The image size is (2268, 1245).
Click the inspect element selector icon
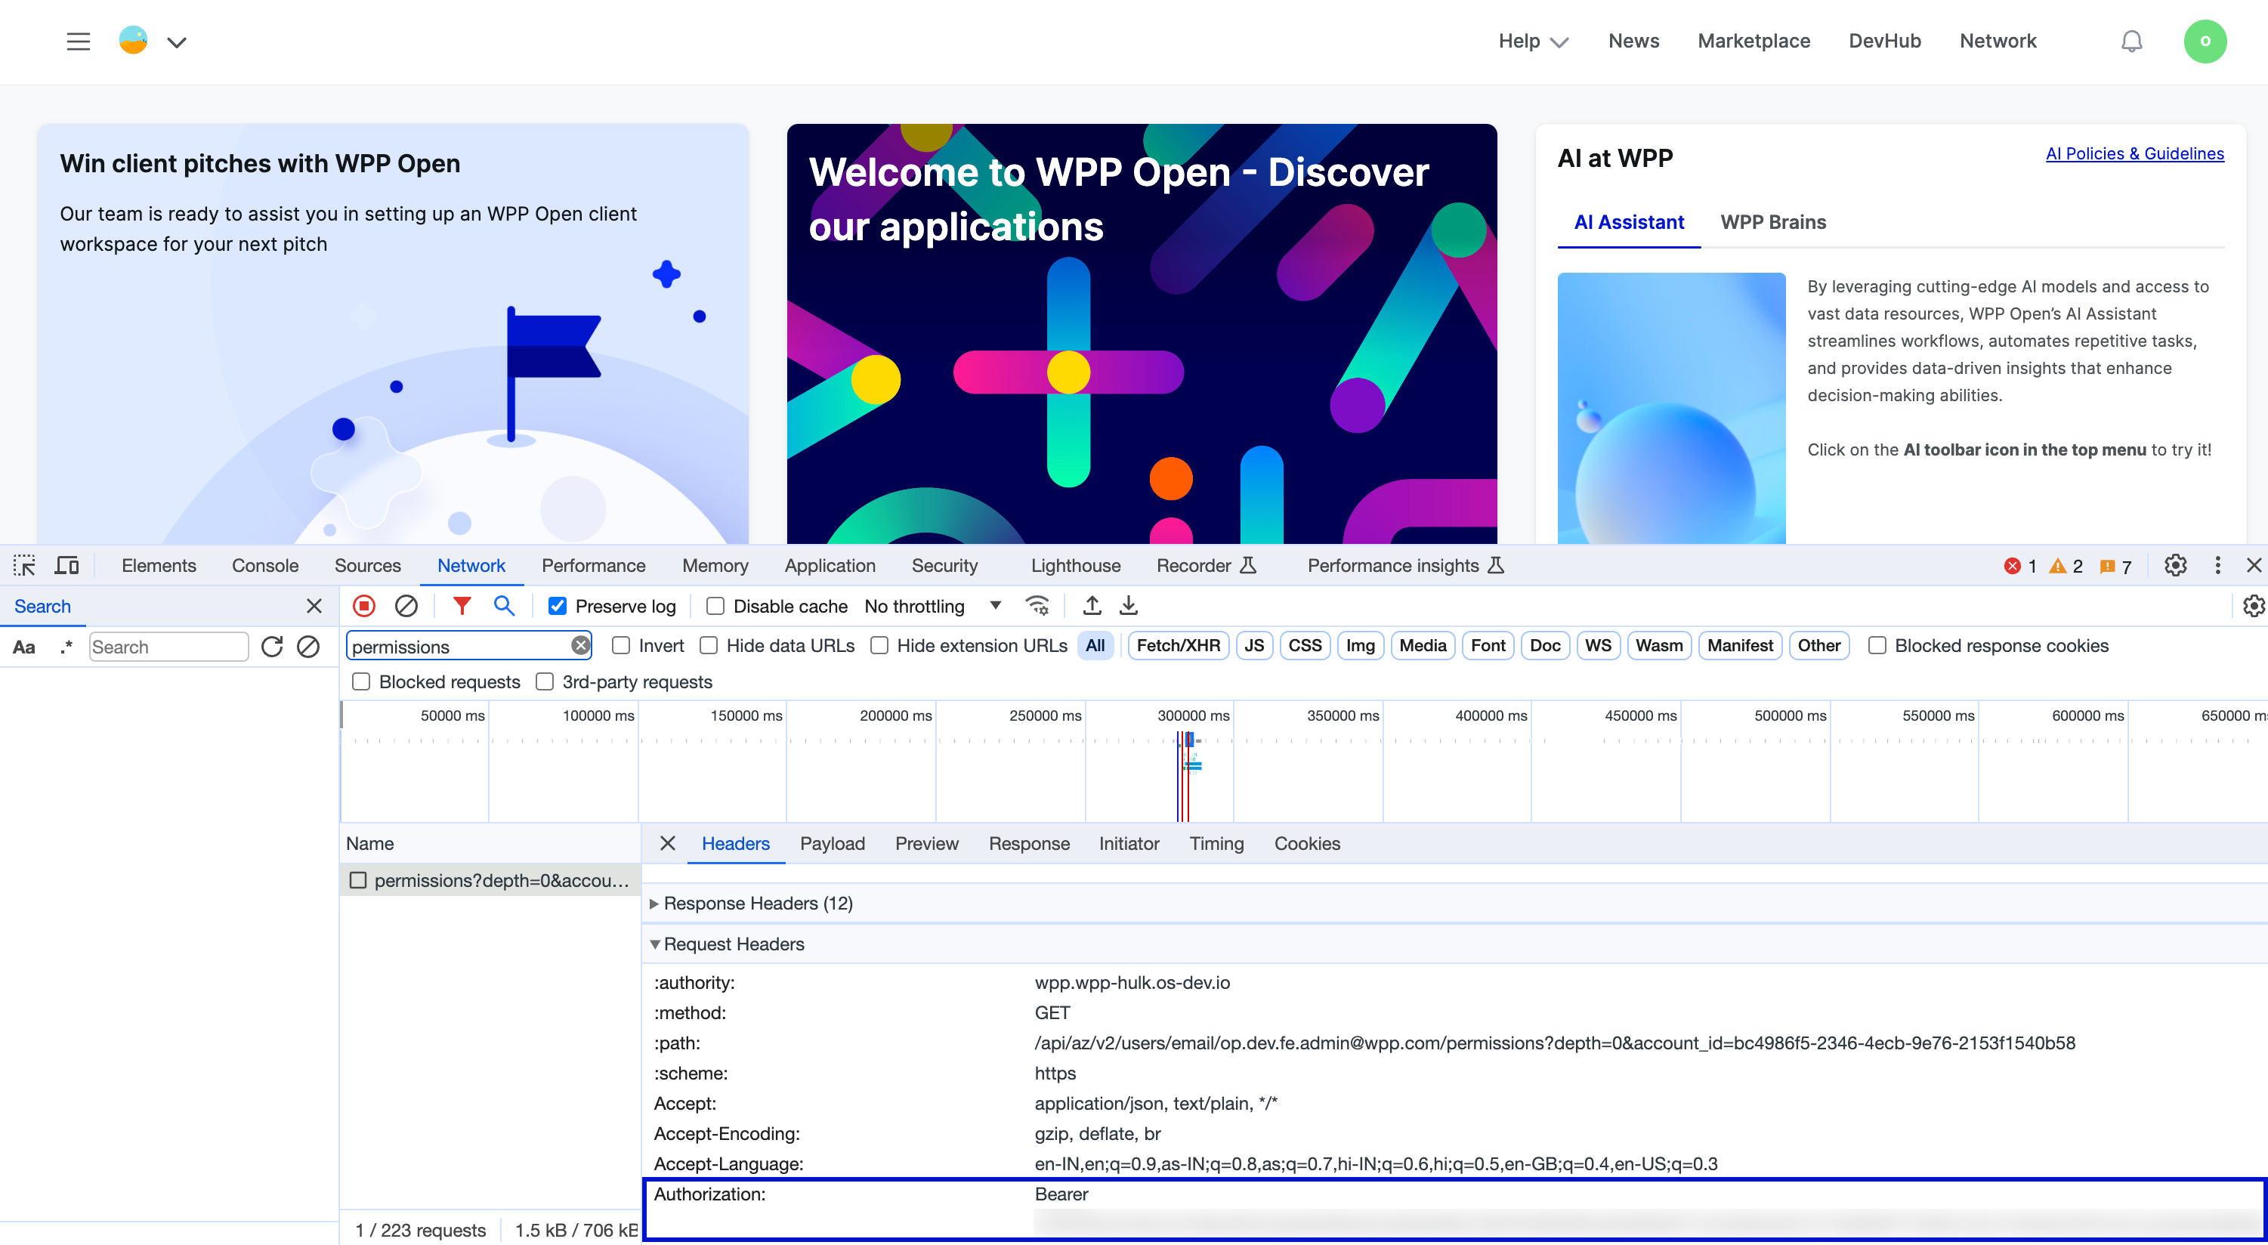click(23, 565)
